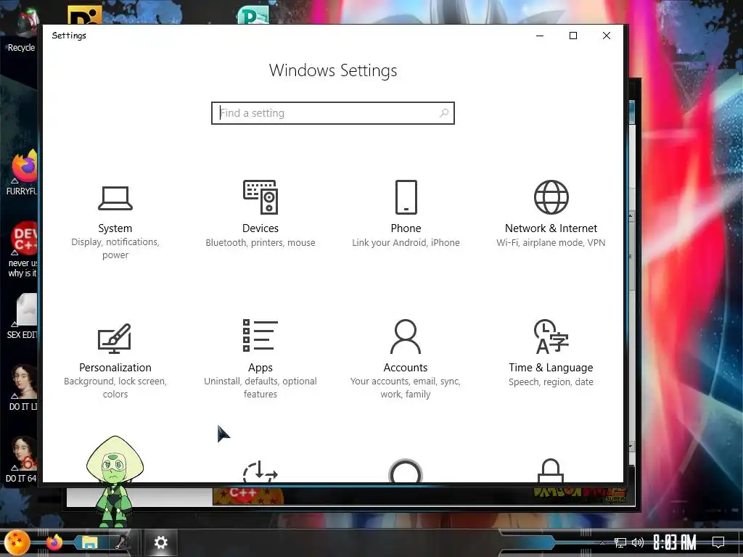743x557 pixels.
Task: Maximize the Settings window
Action: coord(573,36)
